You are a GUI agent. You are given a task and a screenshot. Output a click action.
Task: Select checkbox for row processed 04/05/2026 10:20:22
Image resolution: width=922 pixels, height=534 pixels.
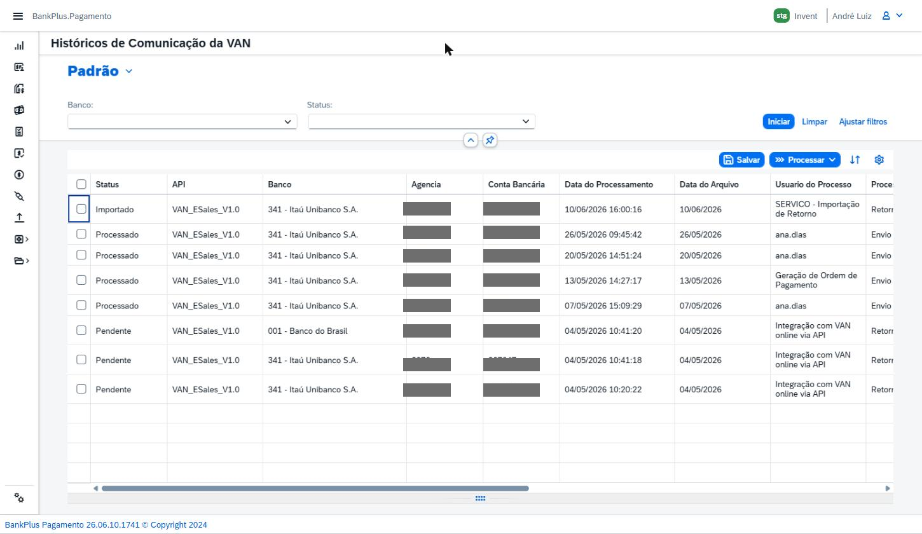[81, 389]
